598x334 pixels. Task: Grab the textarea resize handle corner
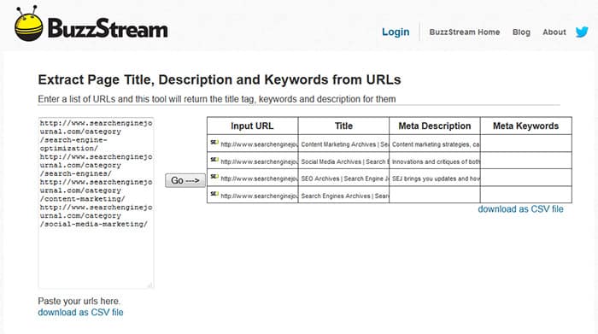[x=150, y=284]
